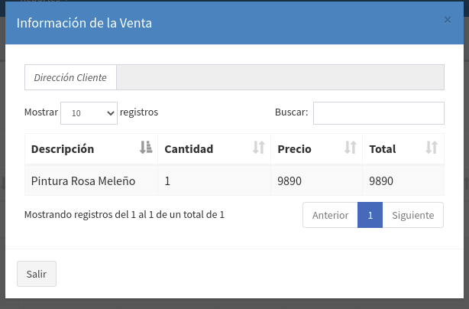Click the Cantidad column sort arrows
This screenshot has width=469, height=309.
pyautogui.click(x=259, y=148)
